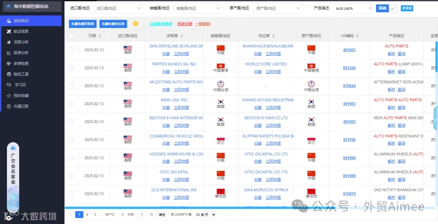
Task: Click 一键复制 link
Action: pyautogui.click(x=202, y=24)
